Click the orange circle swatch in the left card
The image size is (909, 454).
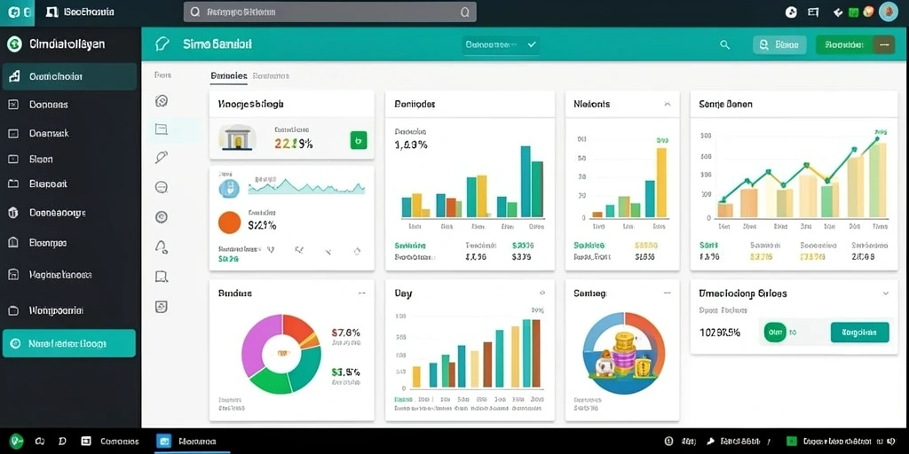[x=229, y=223]
